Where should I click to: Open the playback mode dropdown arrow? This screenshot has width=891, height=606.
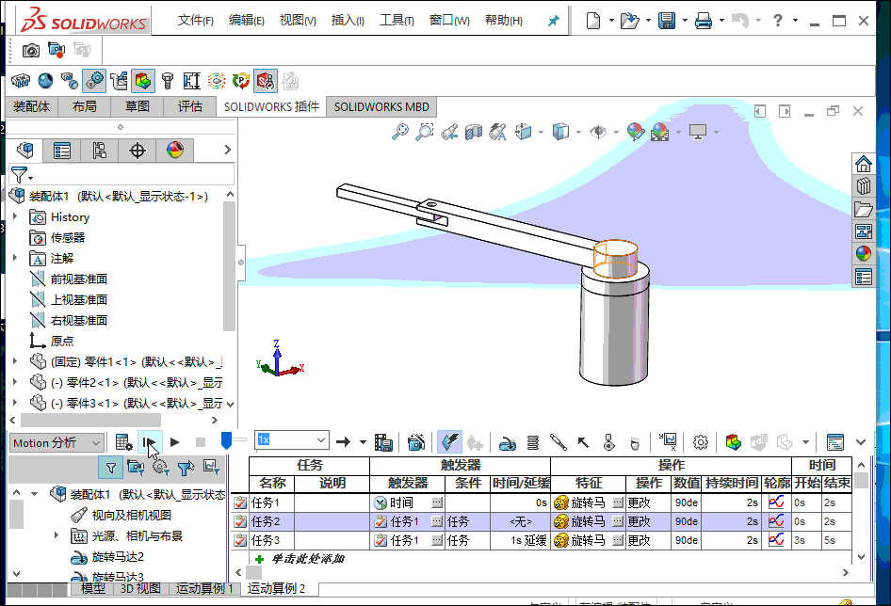coord(364,442)
